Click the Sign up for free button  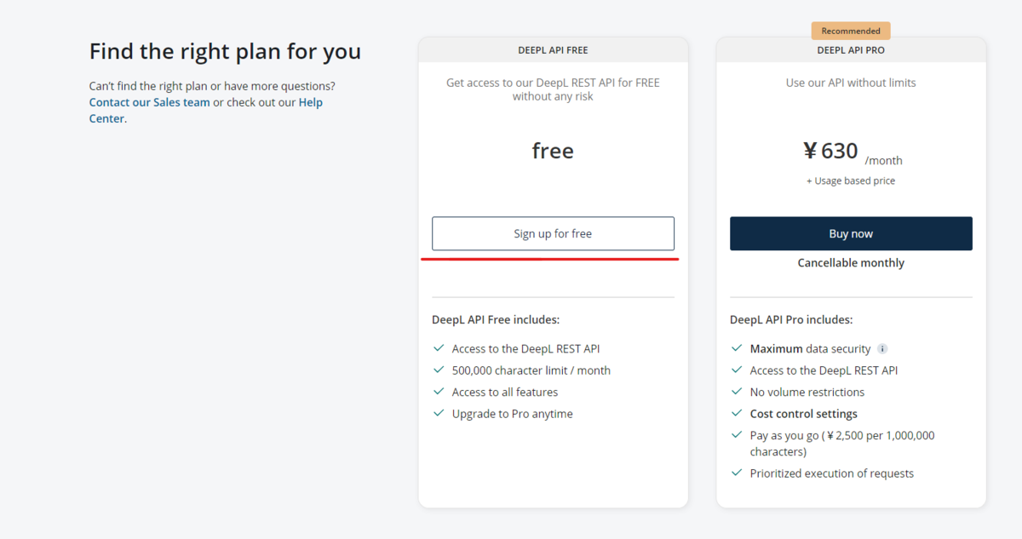553,233
